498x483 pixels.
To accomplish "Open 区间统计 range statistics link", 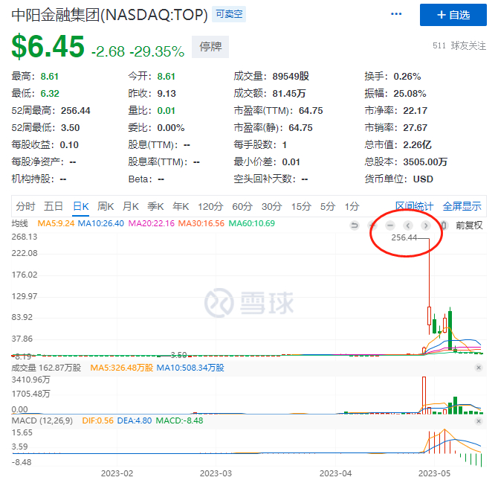I will click(414, 206).
